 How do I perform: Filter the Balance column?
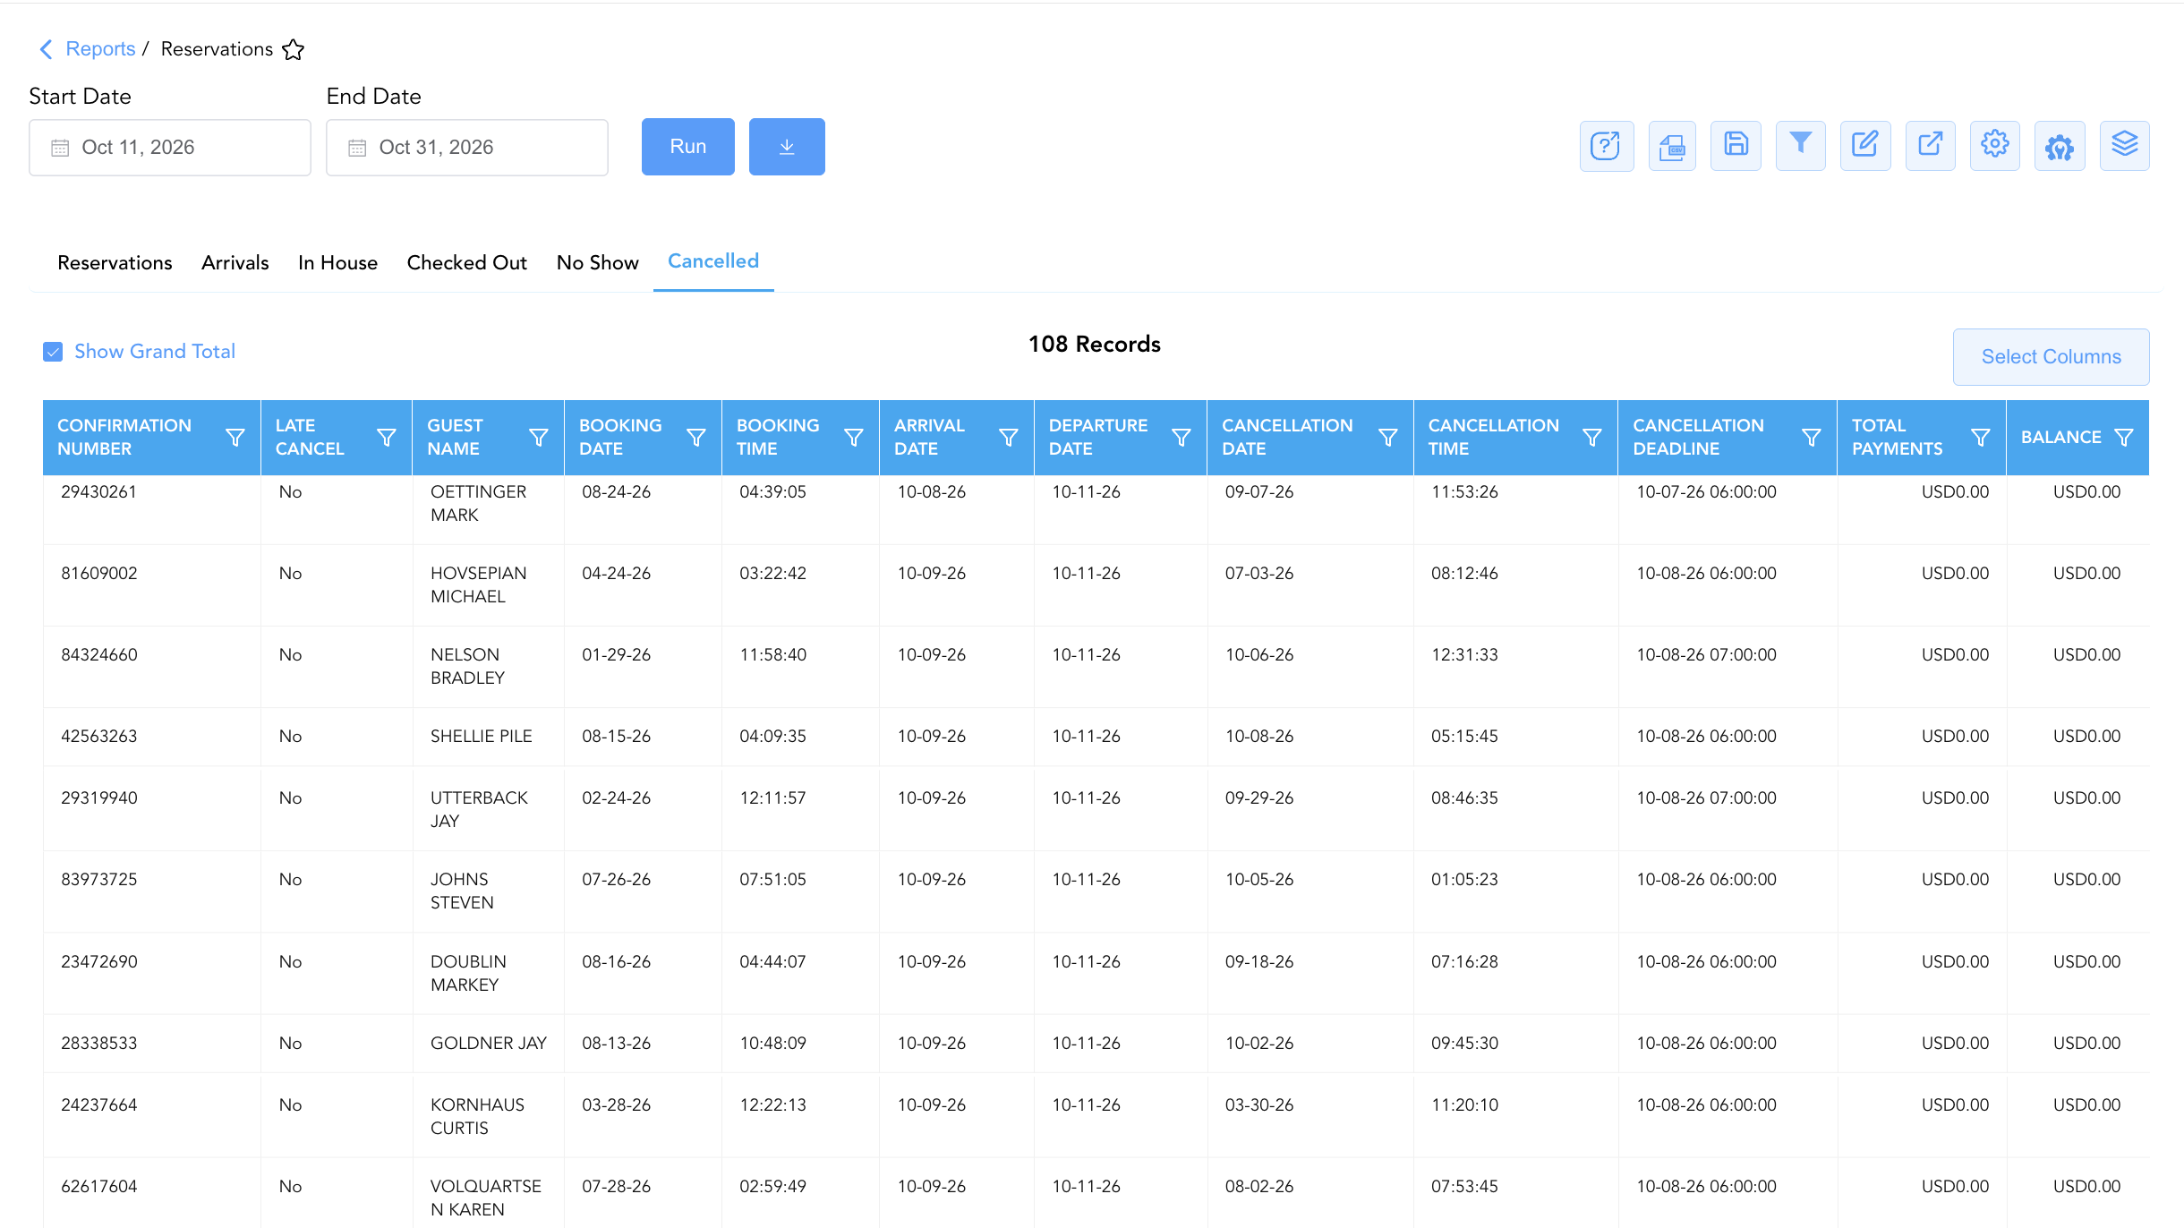pos(2123,438)
